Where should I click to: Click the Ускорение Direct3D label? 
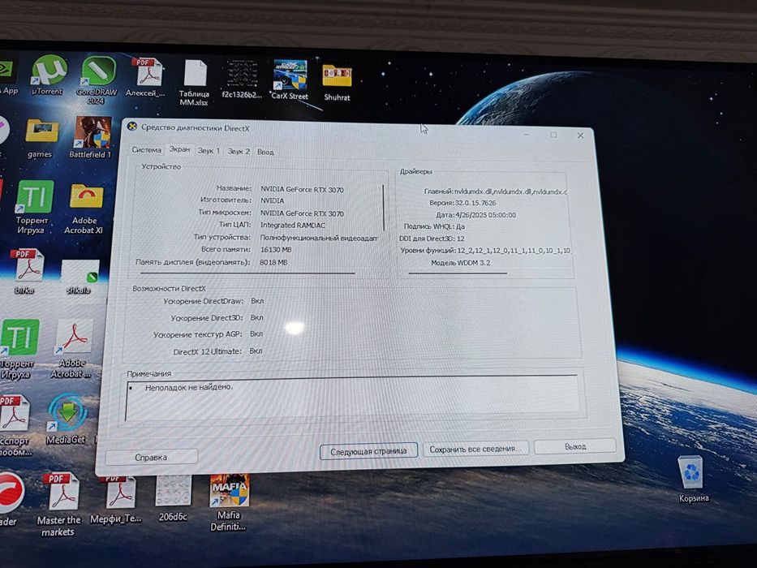coord(207,318)
